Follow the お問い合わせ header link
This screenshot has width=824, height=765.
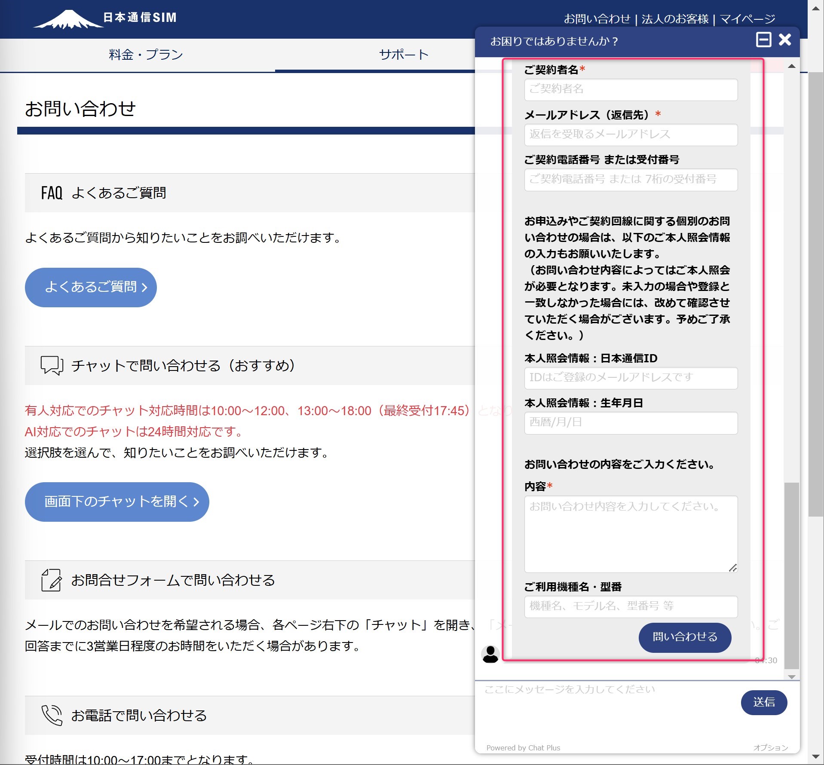pyautogui.click(x=597, y=19)
